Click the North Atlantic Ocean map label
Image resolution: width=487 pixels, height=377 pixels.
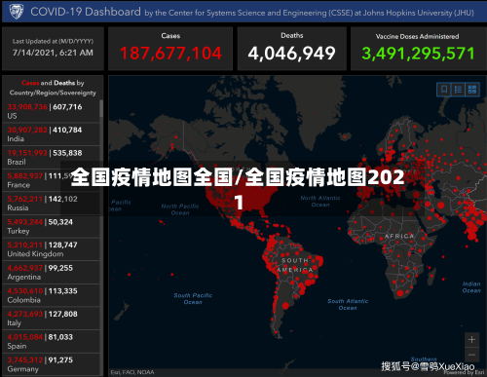point(320,202)
